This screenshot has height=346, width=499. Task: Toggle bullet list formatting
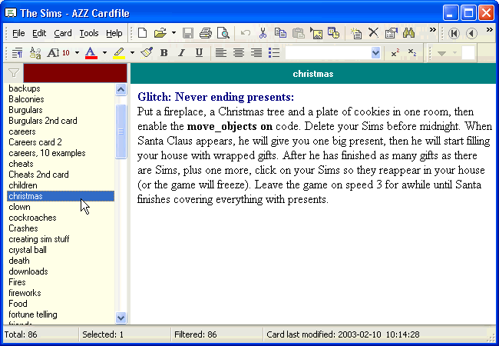point(274,53)
